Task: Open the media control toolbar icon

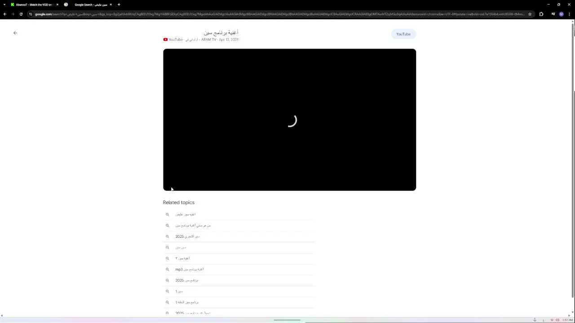Action: point(553,14)
